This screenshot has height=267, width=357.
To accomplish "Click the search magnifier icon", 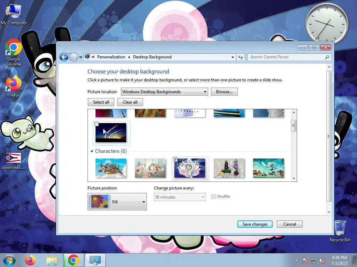I will click(x=327, y=57).
